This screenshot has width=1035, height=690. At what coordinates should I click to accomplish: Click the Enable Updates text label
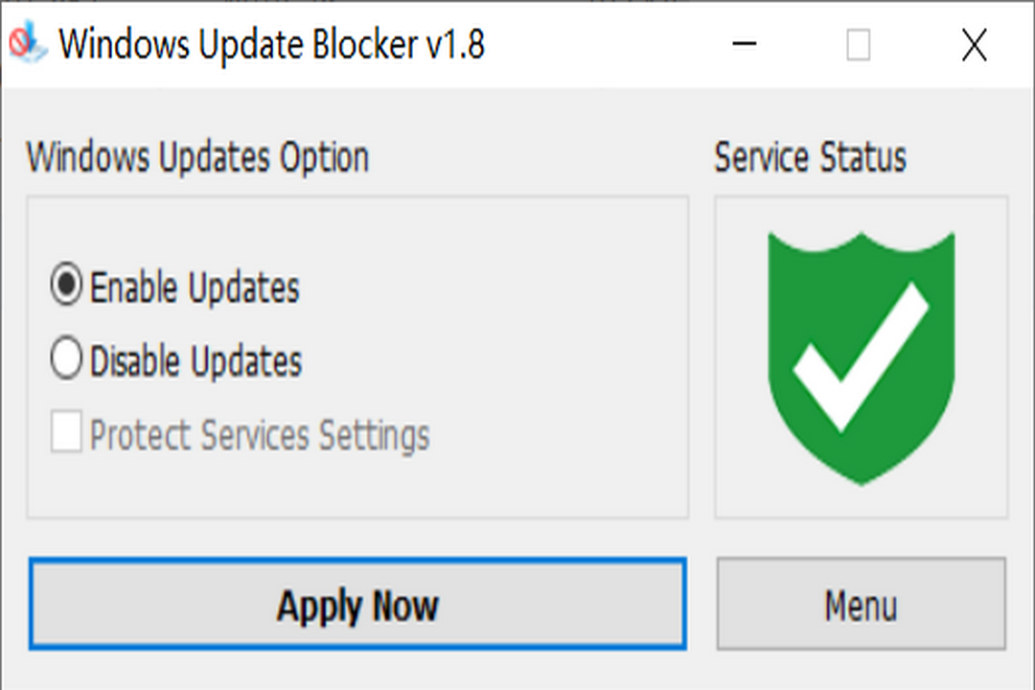(x=193, y=286)
